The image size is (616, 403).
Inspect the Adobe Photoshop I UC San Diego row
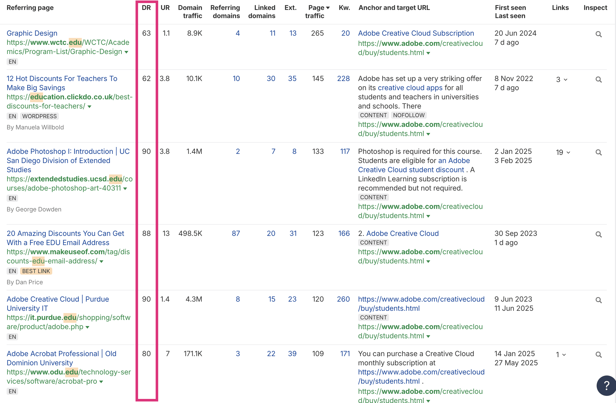click(598, 152)
